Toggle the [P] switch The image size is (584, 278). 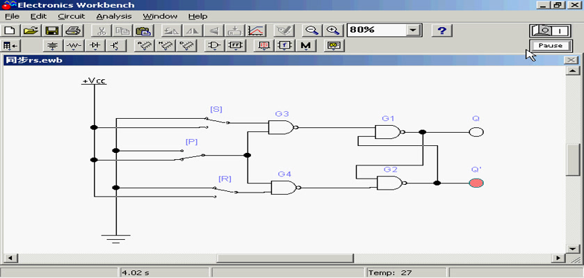[192, 156]
